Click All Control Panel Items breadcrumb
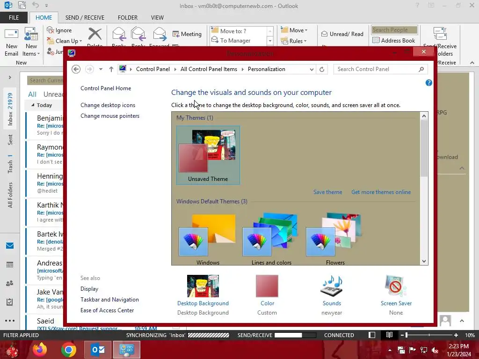This screenshot has width=479, height=359. 209,69
